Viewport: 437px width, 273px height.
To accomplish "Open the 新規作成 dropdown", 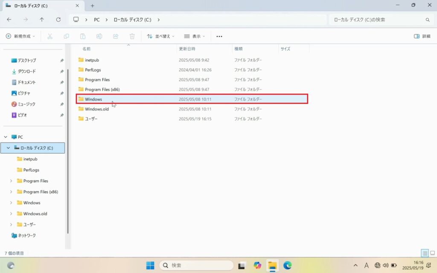I will [x=20, y=37].
